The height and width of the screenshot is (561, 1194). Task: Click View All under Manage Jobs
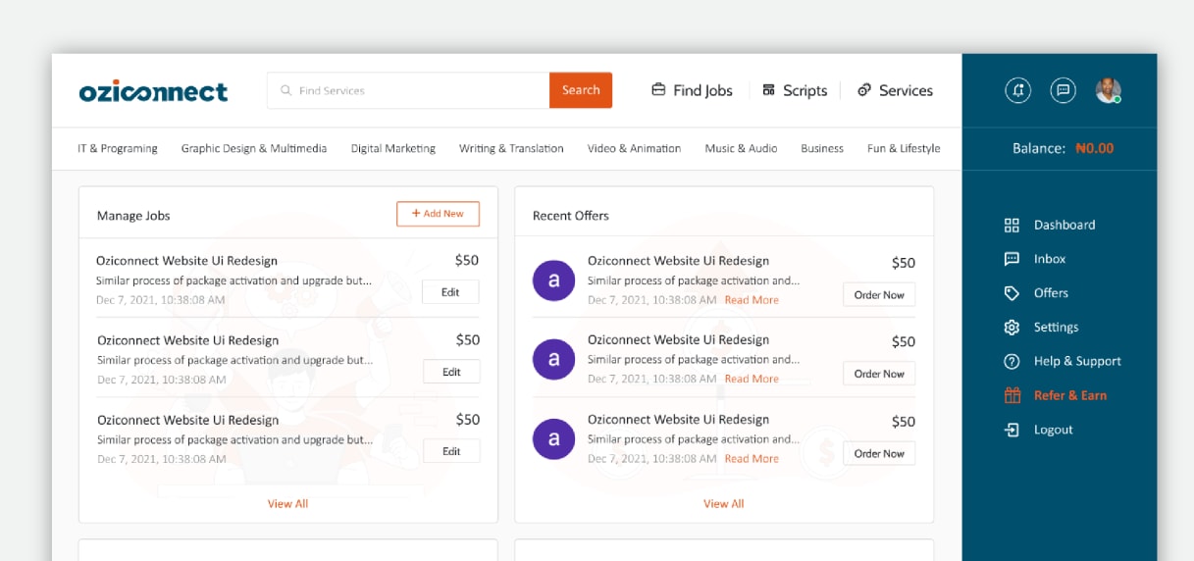pyautogui.click(x=287, y=503)
